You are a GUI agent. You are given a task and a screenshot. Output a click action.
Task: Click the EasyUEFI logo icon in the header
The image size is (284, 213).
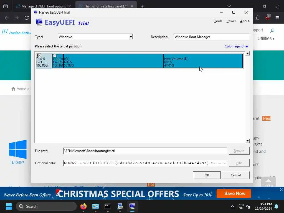(39, 22)
